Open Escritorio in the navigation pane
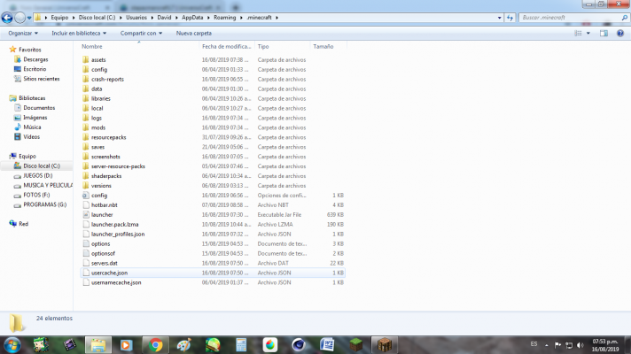Viewport: 631px width, 354px height. [x=35, y=69]
